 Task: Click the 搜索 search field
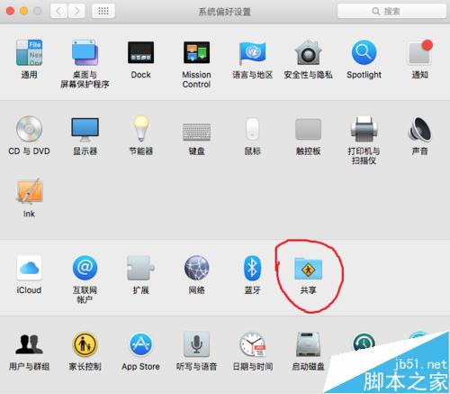point(392,12)
